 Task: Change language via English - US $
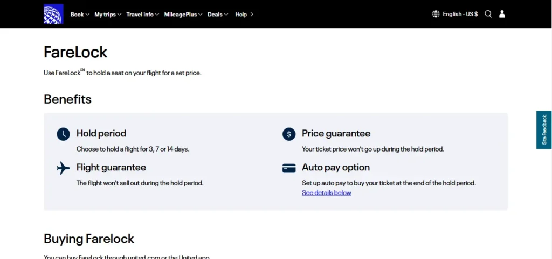460,14
